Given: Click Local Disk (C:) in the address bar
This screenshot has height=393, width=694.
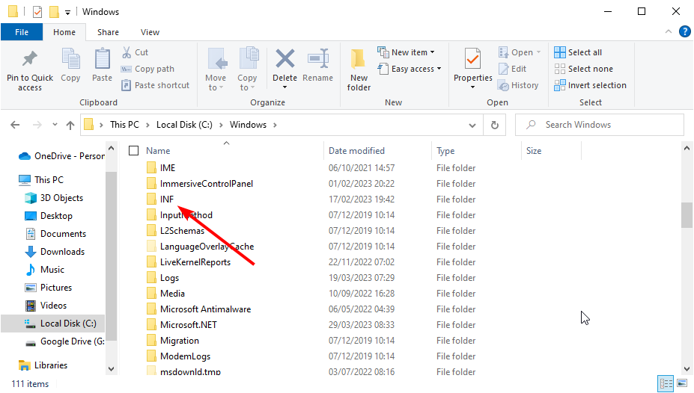Looking at the screenshot, I should 185,125.
